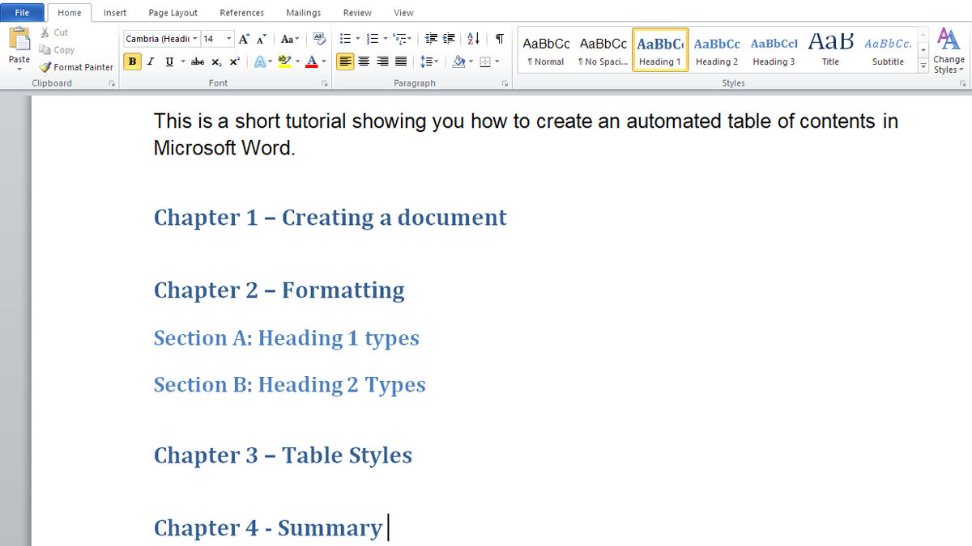The height and width of the screenshot is (546, 972).
Task: Toggle Bold formatting off
Action: 132,61
